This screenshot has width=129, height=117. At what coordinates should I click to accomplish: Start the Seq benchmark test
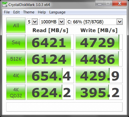point(16,42)
